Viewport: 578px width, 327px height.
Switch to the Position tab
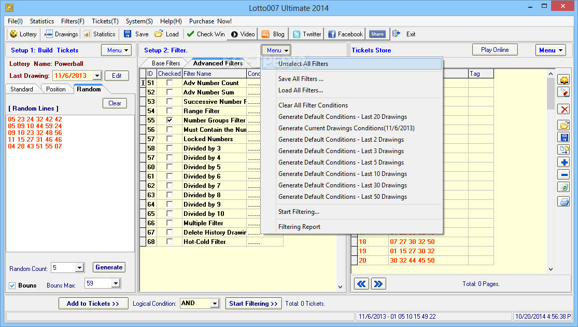(55, 89)
